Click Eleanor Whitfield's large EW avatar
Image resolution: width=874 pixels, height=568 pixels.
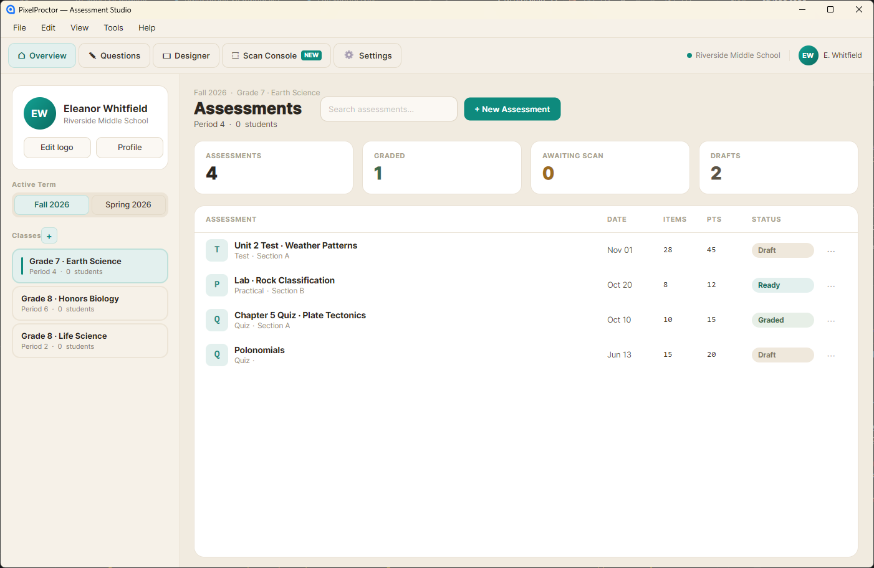pyautogui.click(x=40, y=113)
